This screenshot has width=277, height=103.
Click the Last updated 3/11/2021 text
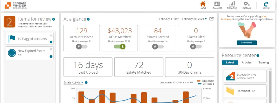pos(176,82)
